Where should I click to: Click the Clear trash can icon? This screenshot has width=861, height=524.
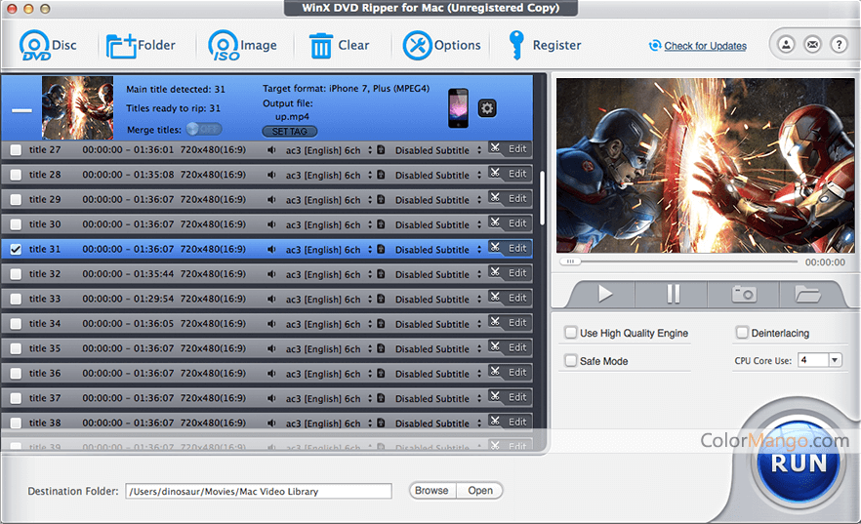(320, 45)
